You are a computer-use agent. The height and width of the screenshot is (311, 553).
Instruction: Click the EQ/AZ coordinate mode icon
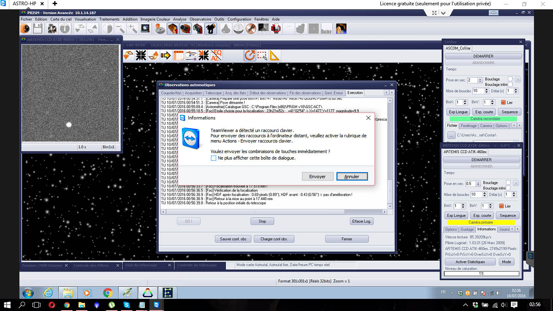point(216,55)
